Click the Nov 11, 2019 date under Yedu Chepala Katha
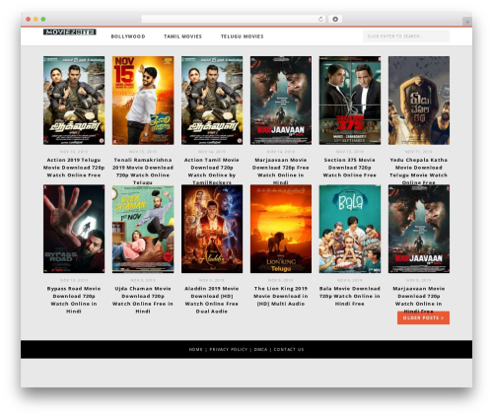Screen dimensions: 493x417 pyautogui.click(x=419, y=152)
